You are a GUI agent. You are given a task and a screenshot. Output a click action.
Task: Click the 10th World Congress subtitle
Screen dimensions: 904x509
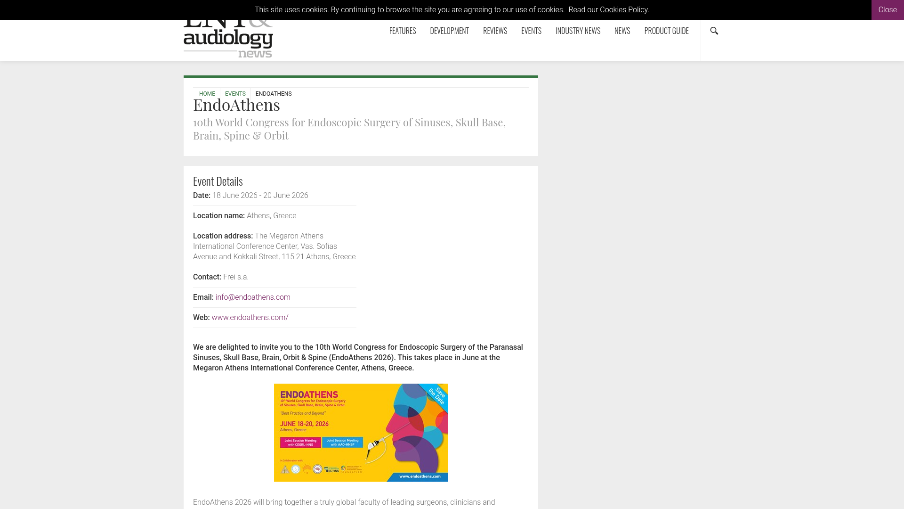click(x=349, y=129)
